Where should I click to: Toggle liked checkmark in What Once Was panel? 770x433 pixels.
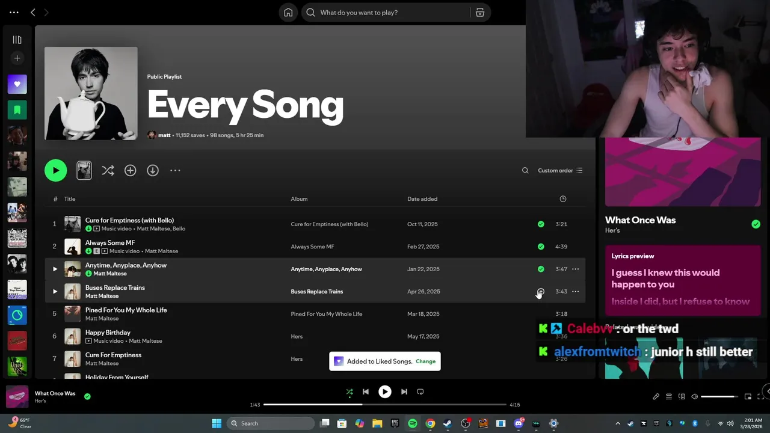(756, 224)
